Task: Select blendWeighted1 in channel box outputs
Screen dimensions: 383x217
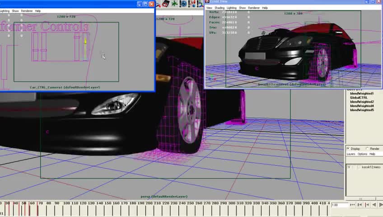Action: tap(362, 94)
